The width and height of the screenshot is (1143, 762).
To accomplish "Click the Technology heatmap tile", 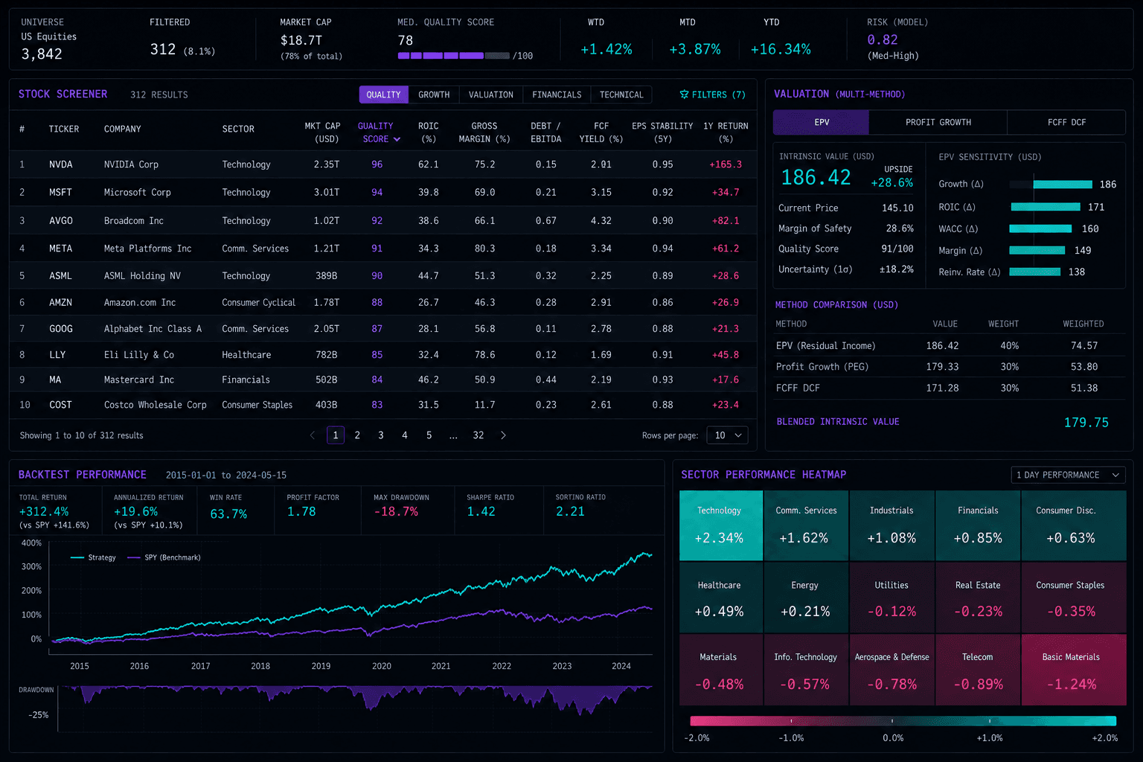I will click(x=720, y=525).
